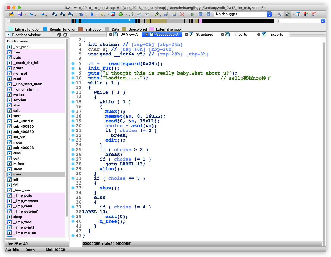The image size is (331, 257).
Task: Click the delete breakpoint red X icon
Action: tap(314, 14)
